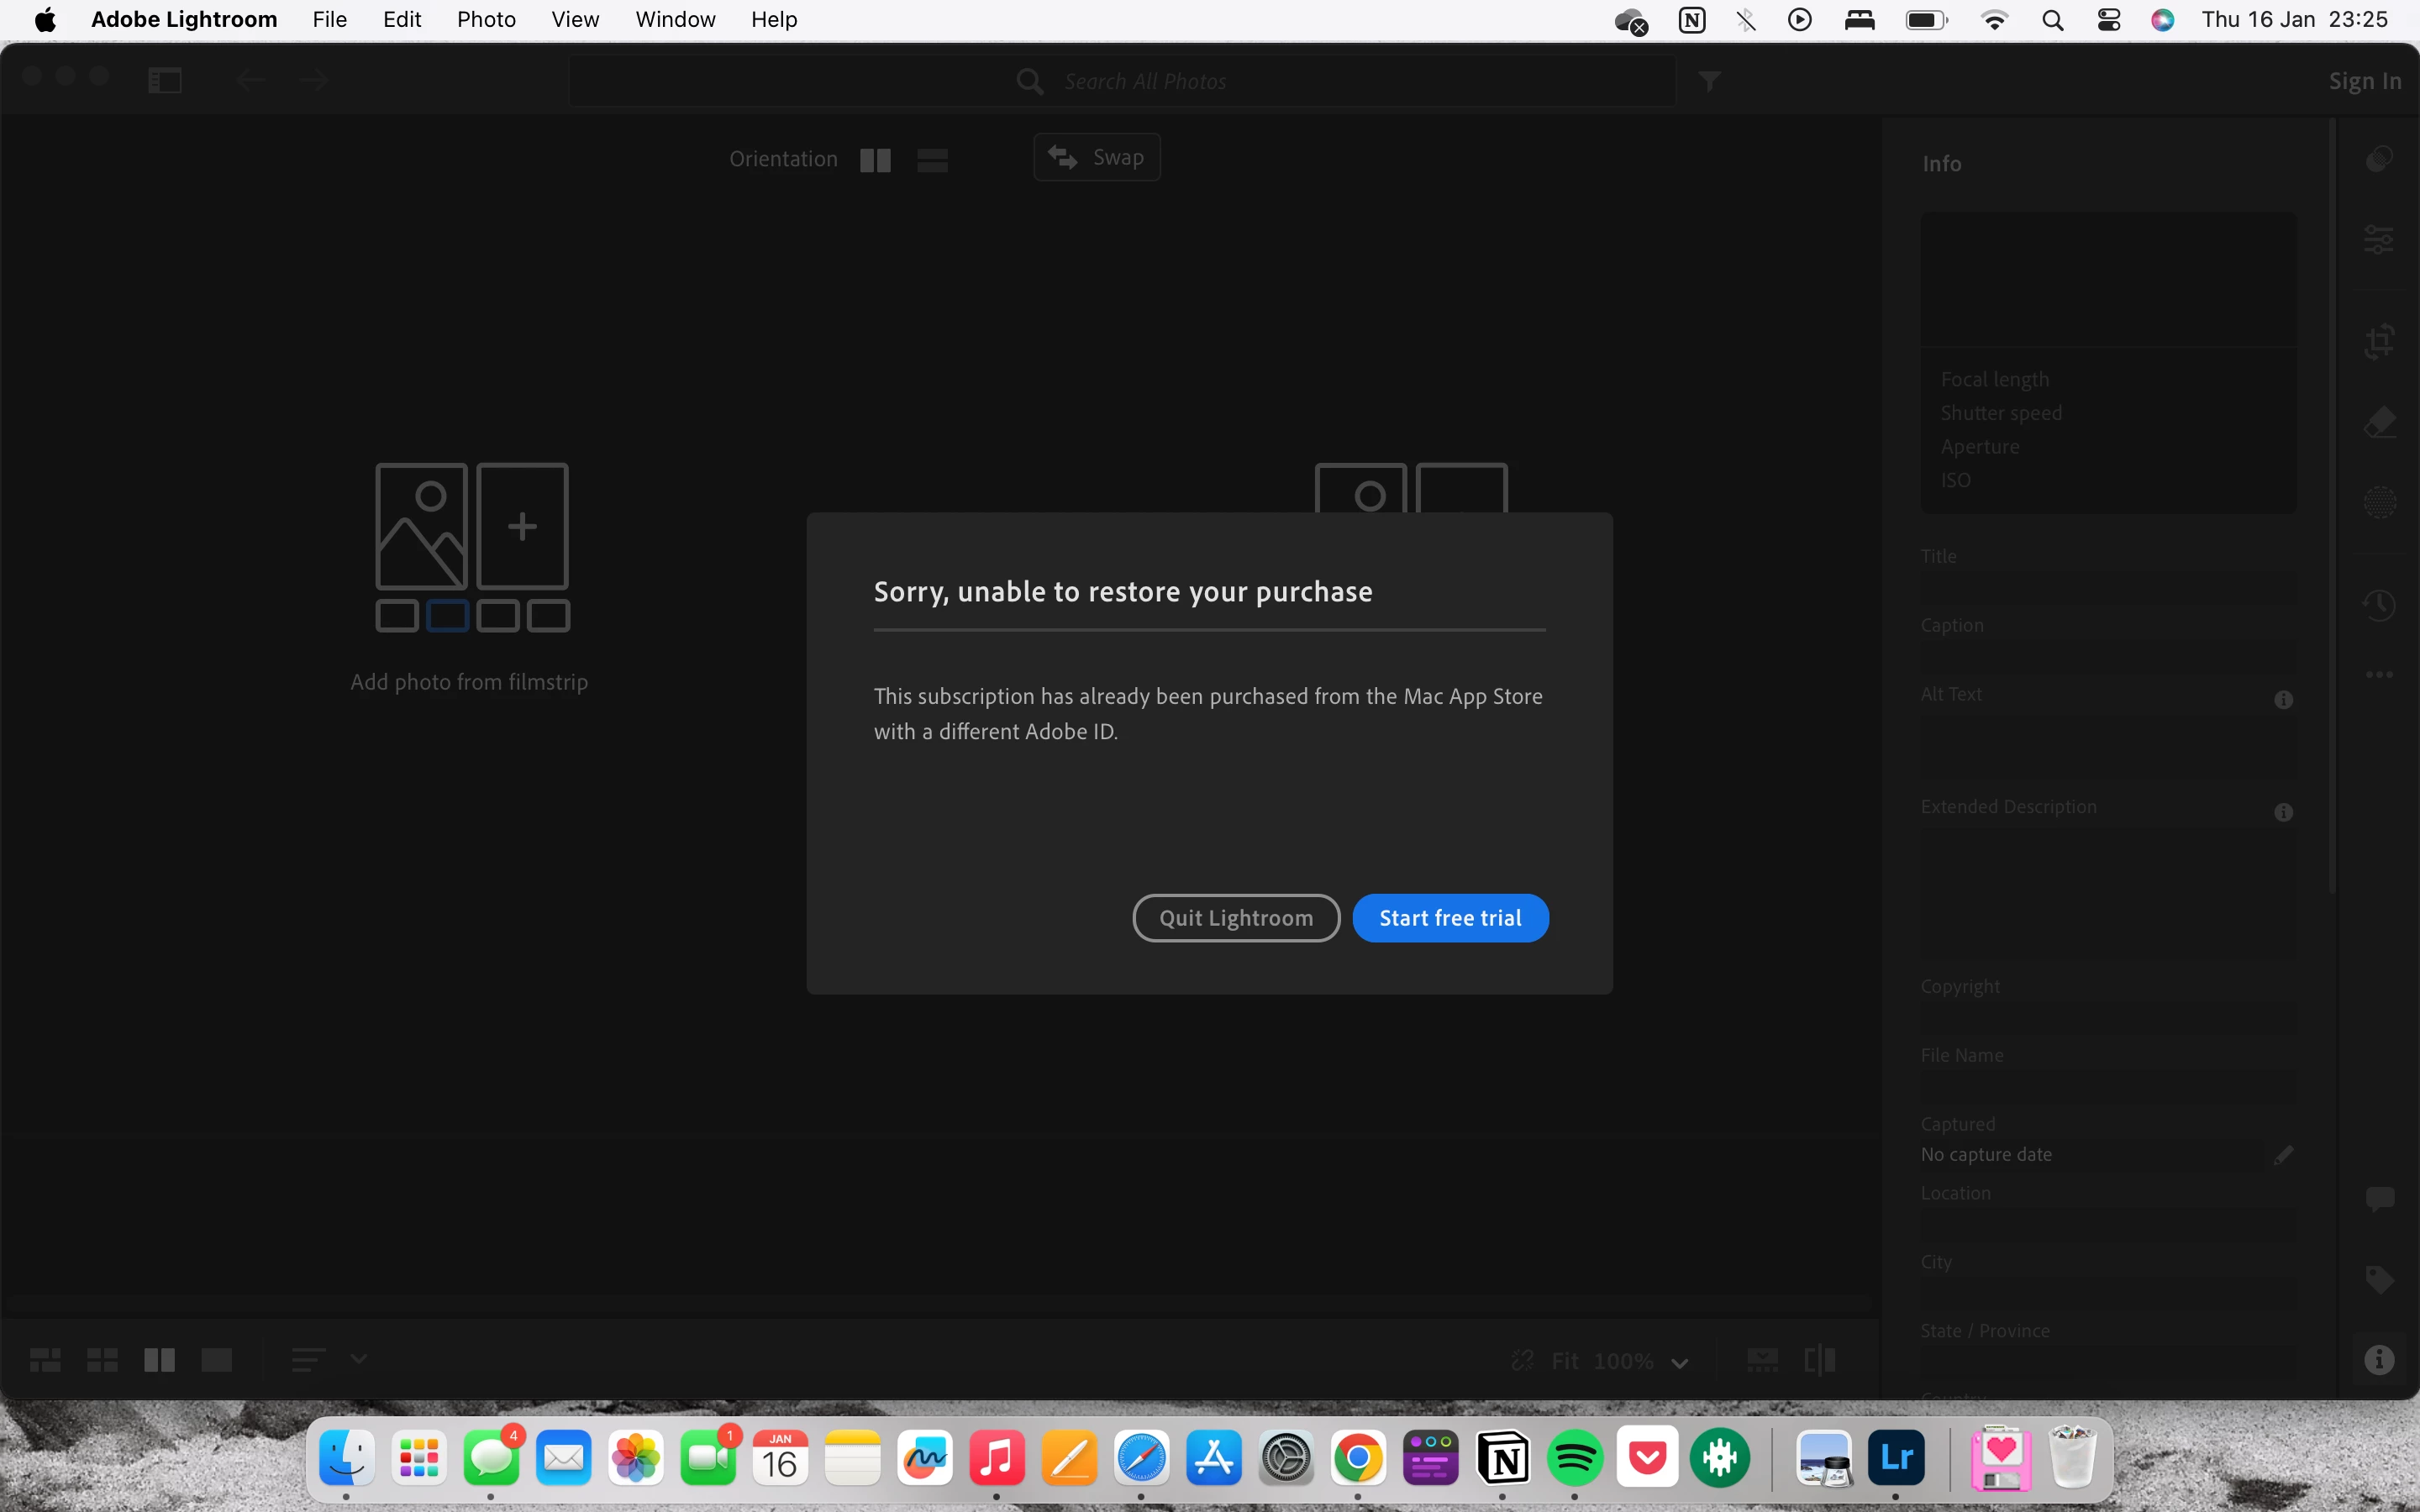Select the Crop and rotate tool
The width and height of the screenshot is (2420, 1512).
tap(2379, 341)
